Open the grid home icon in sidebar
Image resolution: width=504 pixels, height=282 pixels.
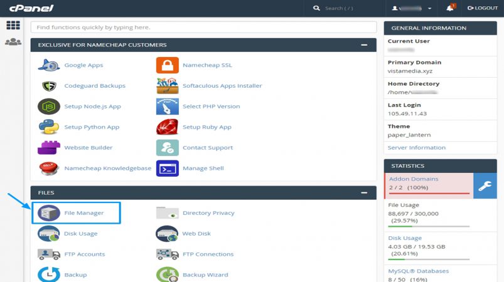click(x=13, y=25)
